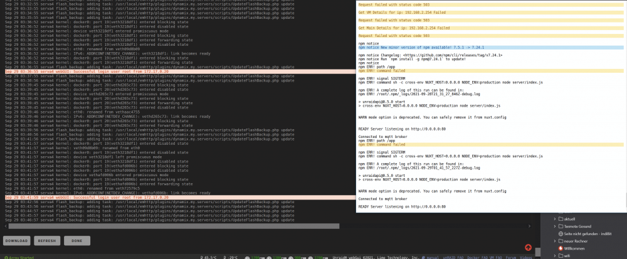The height and width of the screenshot is (259, 627).
Task: Click the red back-to-top arrow icon
Action: 528,248
